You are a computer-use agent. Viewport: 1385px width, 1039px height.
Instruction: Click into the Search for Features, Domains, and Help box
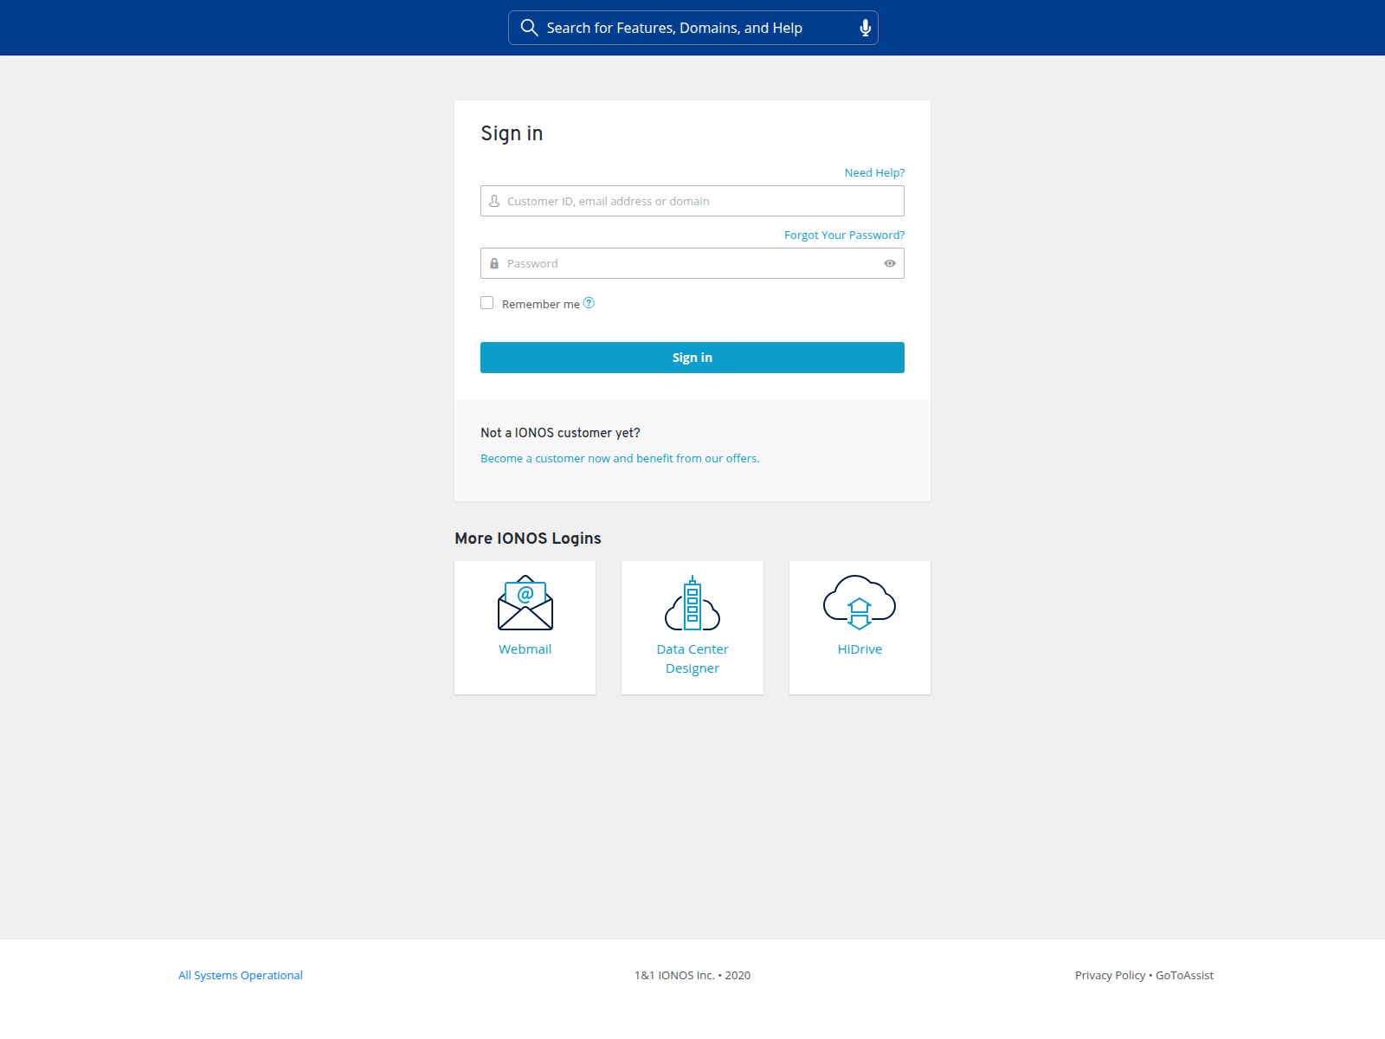(693, 28)
